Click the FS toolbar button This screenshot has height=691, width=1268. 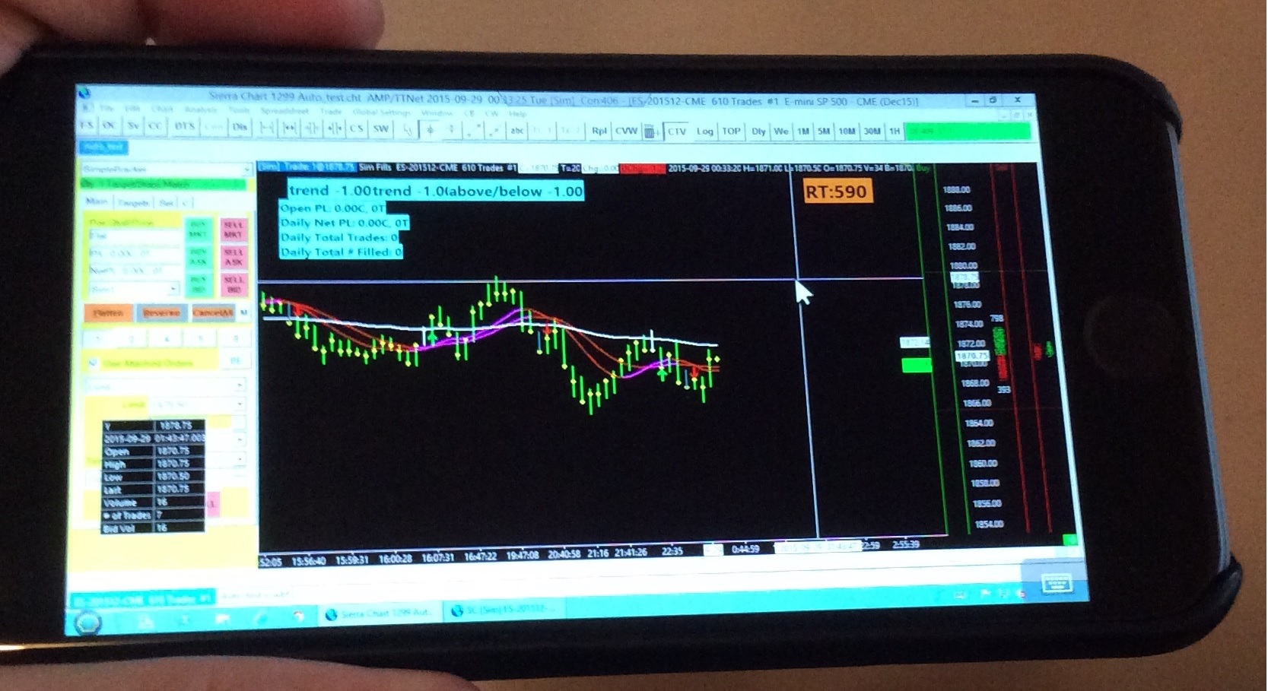click(87, 125)
